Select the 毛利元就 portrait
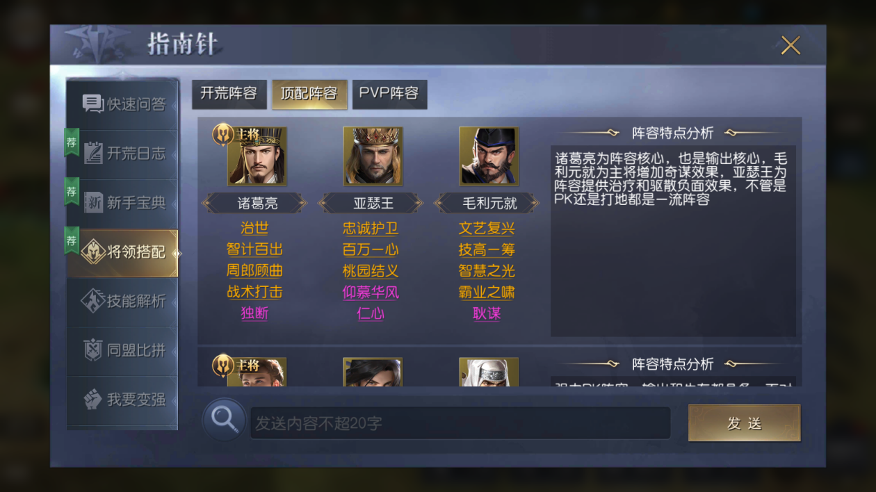 (489, 156)
